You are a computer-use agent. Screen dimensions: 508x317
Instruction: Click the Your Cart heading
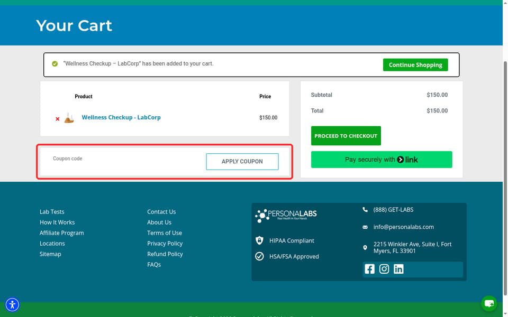coord(74,25)
